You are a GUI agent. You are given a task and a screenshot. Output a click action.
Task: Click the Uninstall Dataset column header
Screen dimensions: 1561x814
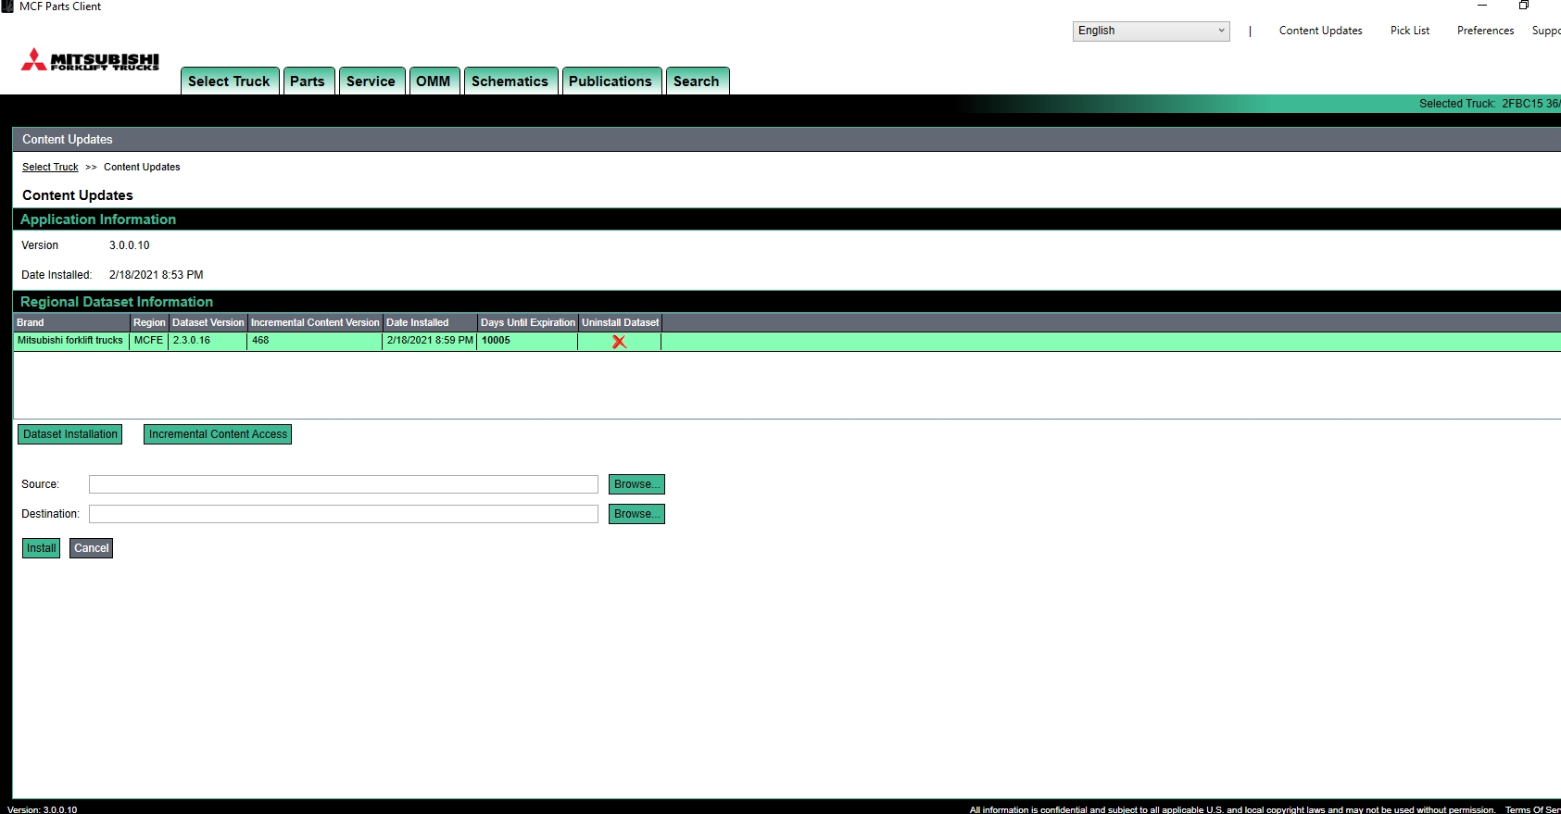(x=620, y=322)
